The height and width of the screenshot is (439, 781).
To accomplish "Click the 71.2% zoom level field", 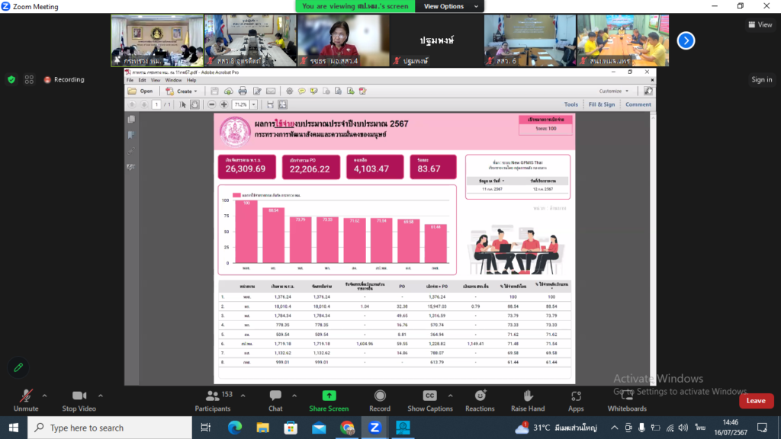I will pyautogui.click(x=241, y=104).
